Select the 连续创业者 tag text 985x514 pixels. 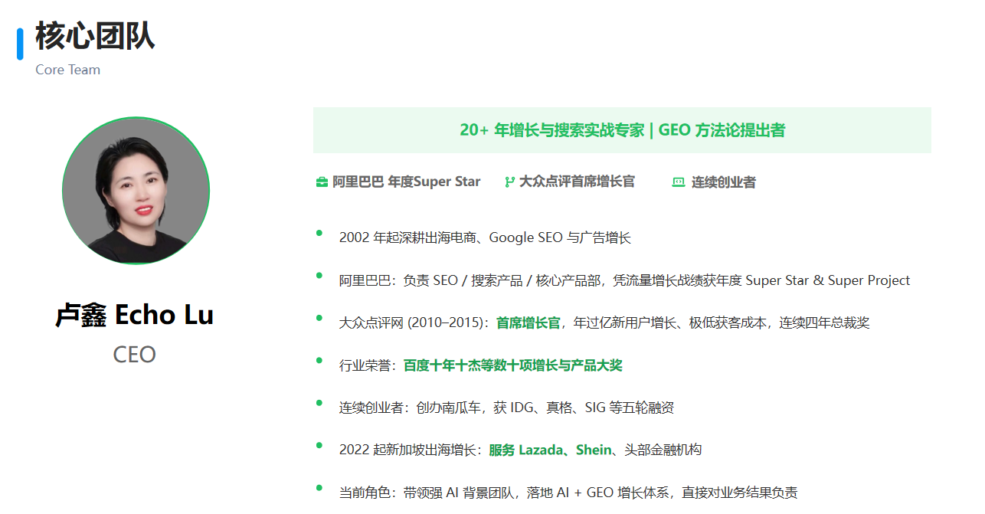(x=723, y=182)
